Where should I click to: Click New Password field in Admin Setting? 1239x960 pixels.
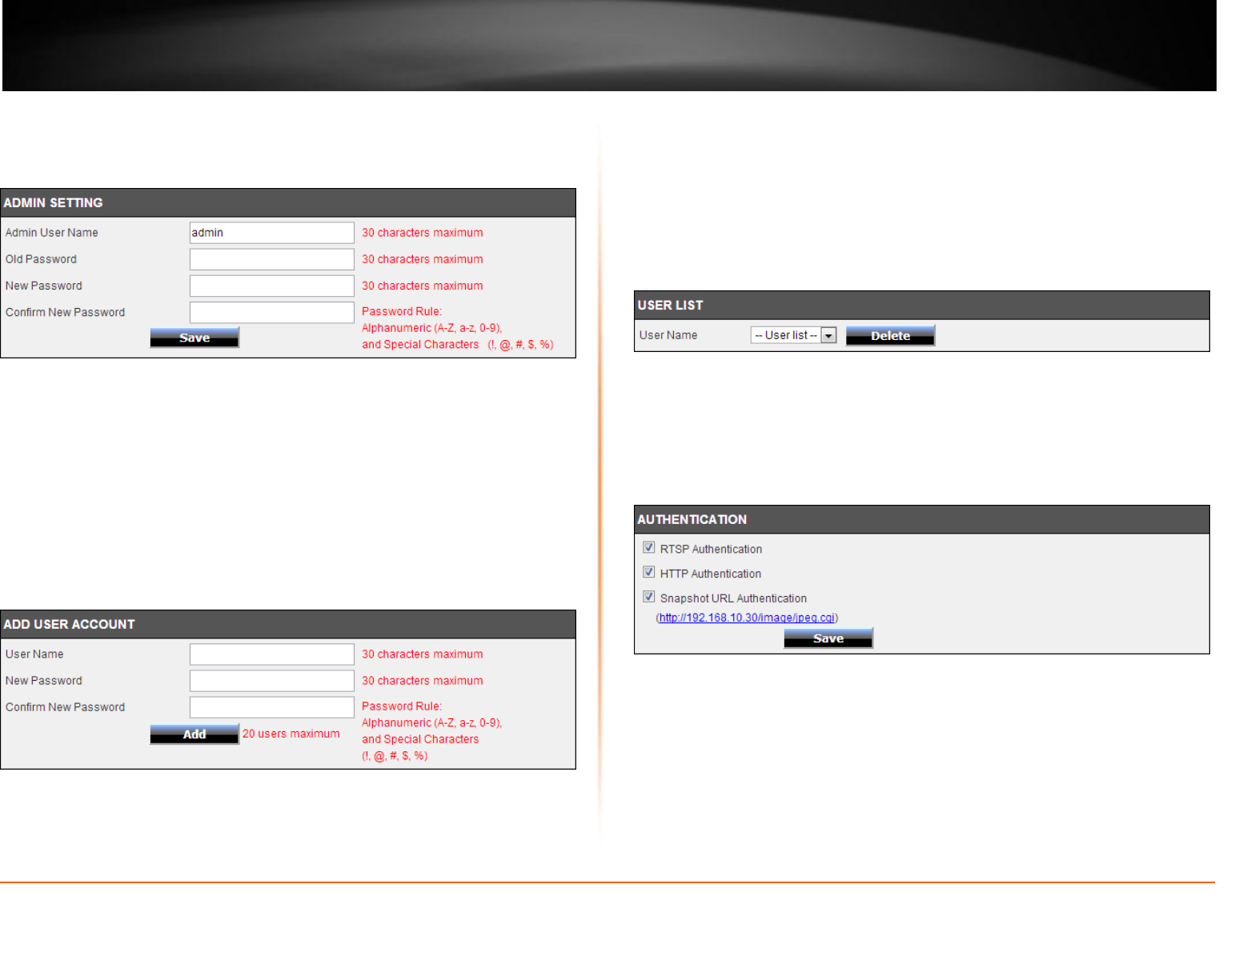(x=271, y=286)
